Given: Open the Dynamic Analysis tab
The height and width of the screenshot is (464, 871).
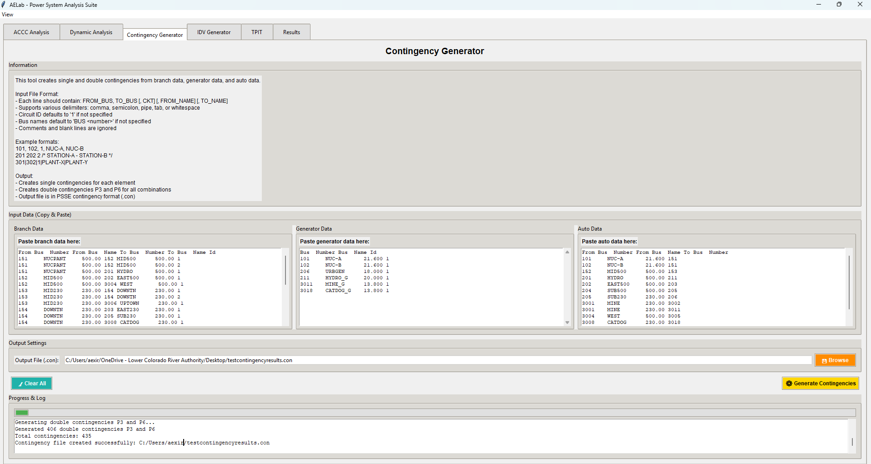Looking at the screenshot, I should click(91, 32).
